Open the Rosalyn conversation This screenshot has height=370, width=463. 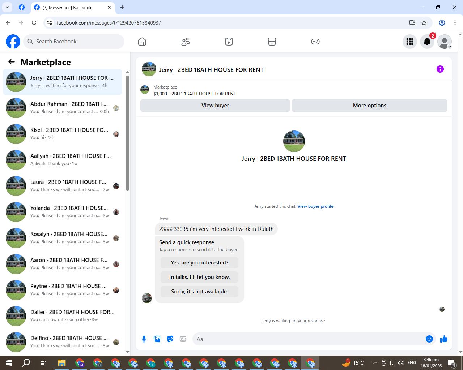[62, 238]
